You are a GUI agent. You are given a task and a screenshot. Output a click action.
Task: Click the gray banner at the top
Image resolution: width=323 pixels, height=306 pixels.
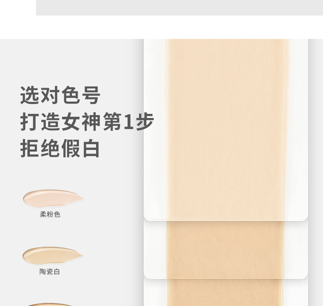[x=179, y=8]
